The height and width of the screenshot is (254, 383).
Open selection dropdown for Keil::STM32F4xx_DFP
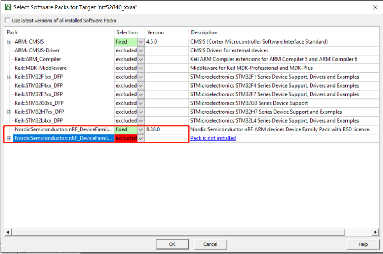pyautogui.click(x=141, y=86)
